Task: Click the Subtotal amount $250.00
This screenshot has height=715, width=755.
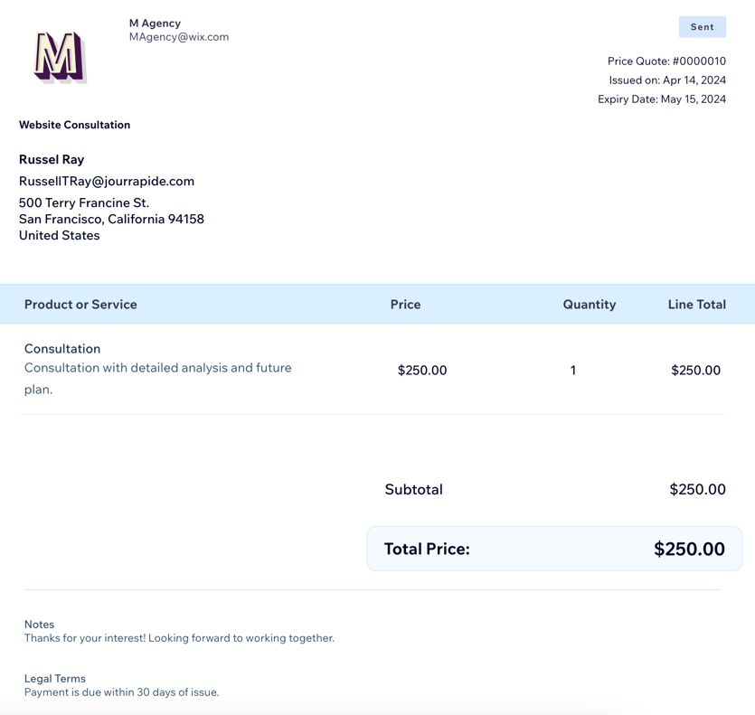Action: coord(697,489)
